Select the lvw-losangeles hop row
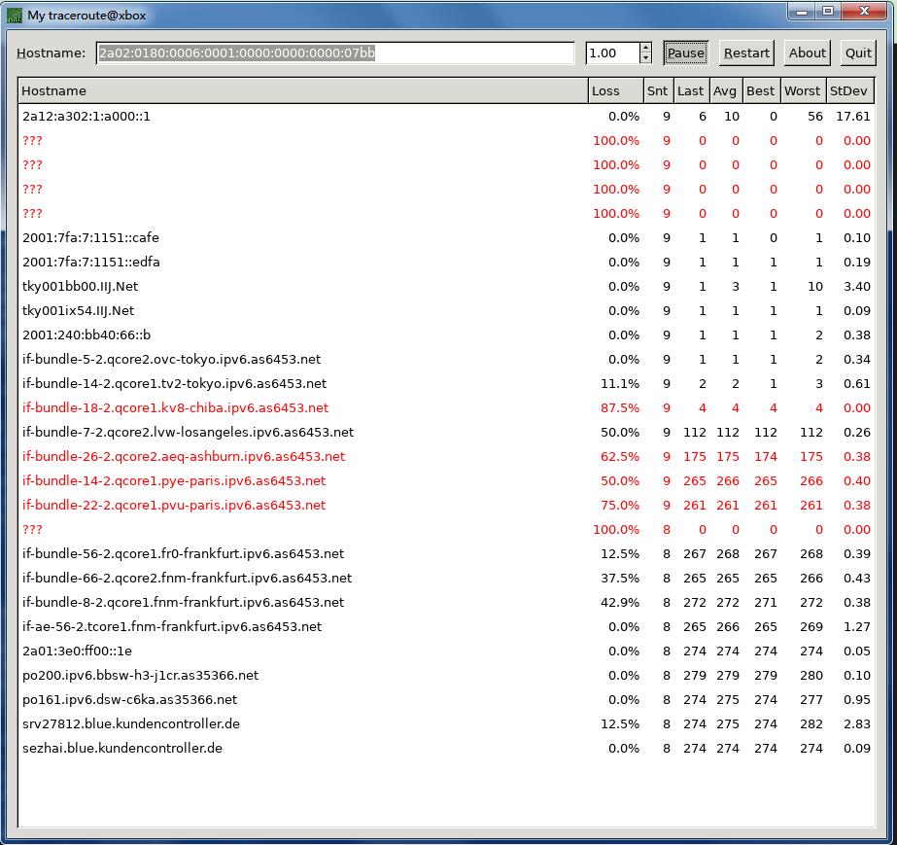The image size is (897, 845). pyautogui.click(x=447, y=433)
